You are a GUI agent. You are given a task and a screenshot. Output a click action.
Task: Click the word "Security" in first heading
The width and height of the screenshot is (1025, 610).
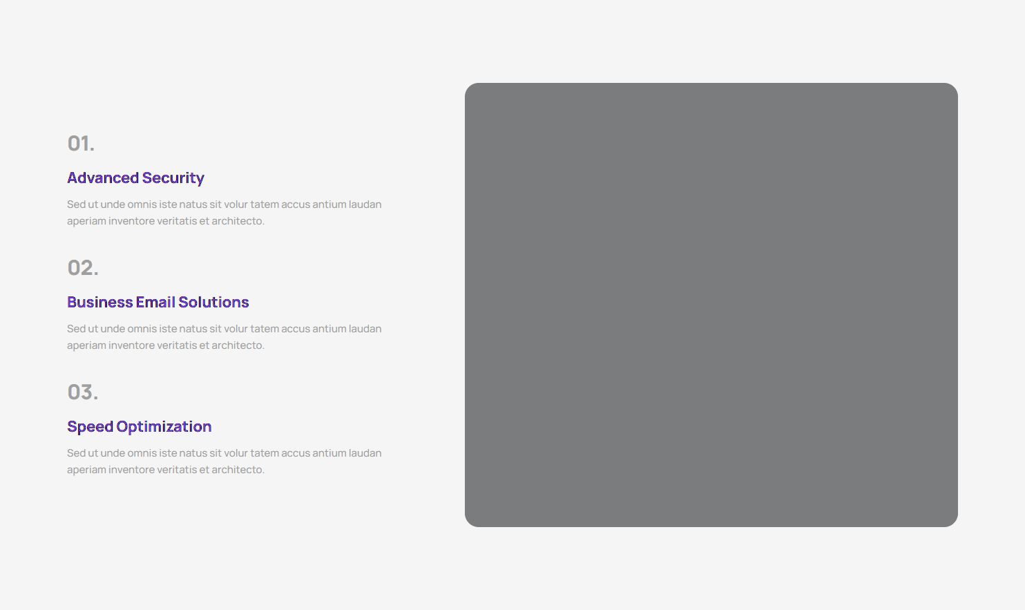coord(173,178)
